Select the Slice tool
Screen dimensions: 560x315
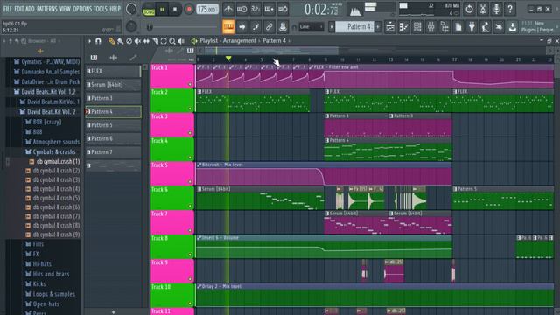click(155, 41)
